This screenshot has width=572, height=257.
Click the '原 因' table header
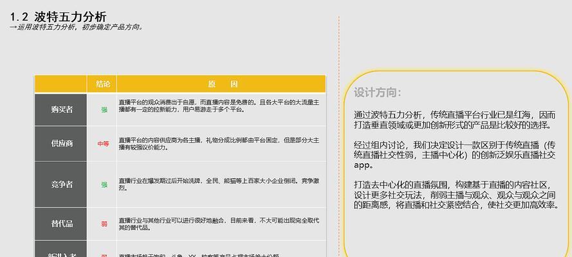tap(223, 84)
